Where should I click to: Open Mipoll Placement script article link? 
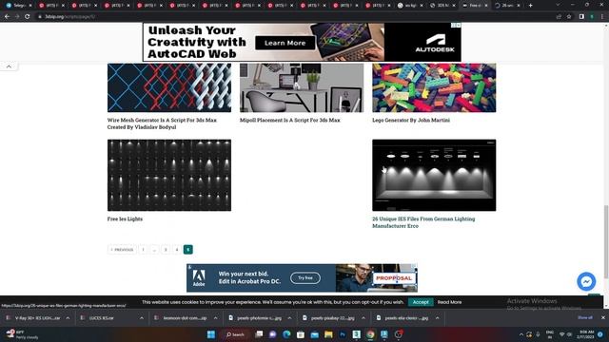click(289, 121)
